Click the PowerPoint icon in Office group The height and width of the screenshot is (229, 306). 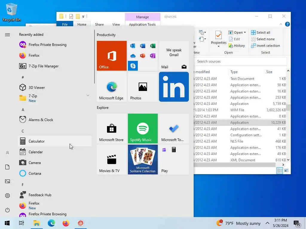pyautogui.click(x=143, y=56)
